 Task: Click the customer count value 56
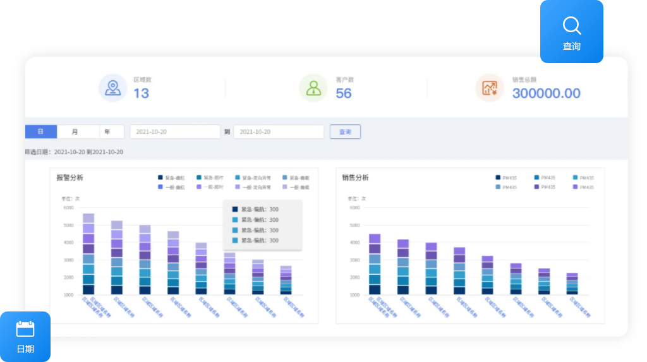coord(344,94)
